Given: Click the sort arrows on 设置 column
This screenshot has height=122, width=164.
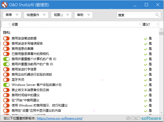Looking at the screenshot, I should point(140,24).
